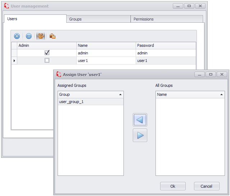Sort Assigned Groups by Group column arrow
230x196 pixels.
pyautogui.click(x=120, y=94)
